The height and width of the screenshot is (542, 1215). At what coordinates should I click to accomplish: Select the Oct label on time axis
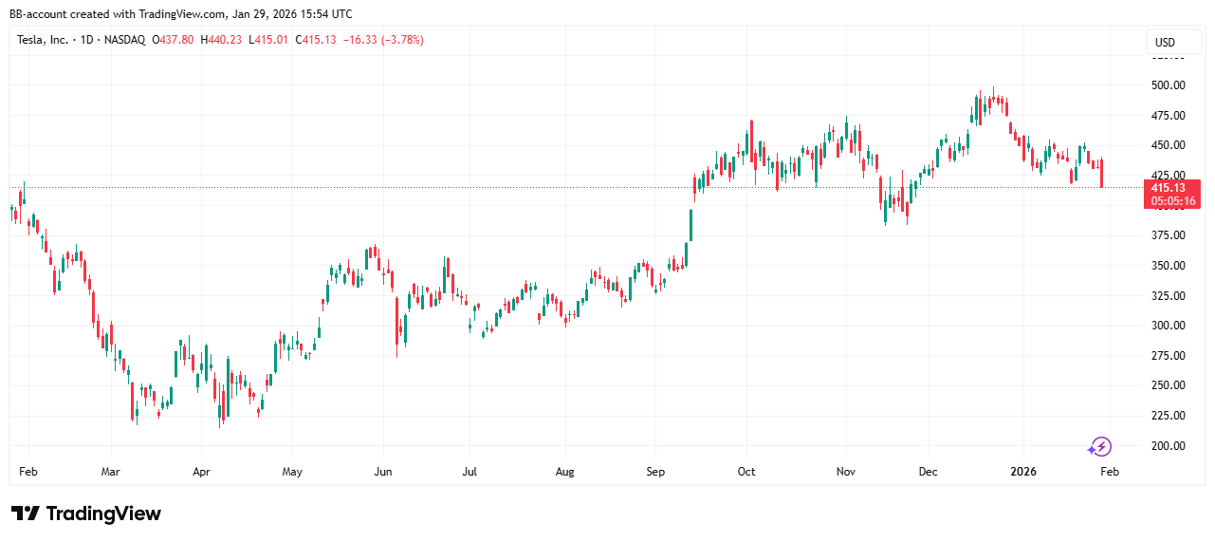(x=746, y=472)
